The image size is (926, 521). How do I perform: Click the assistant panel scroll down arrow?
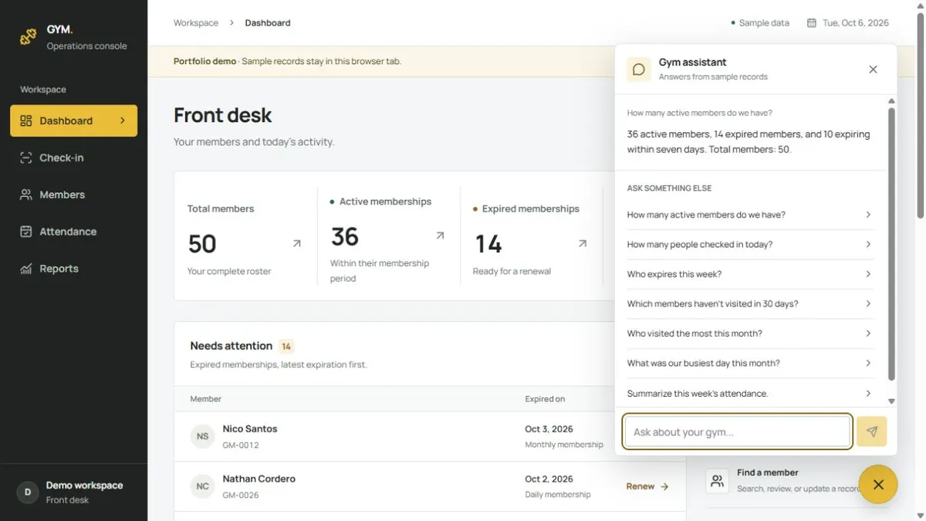891,401
